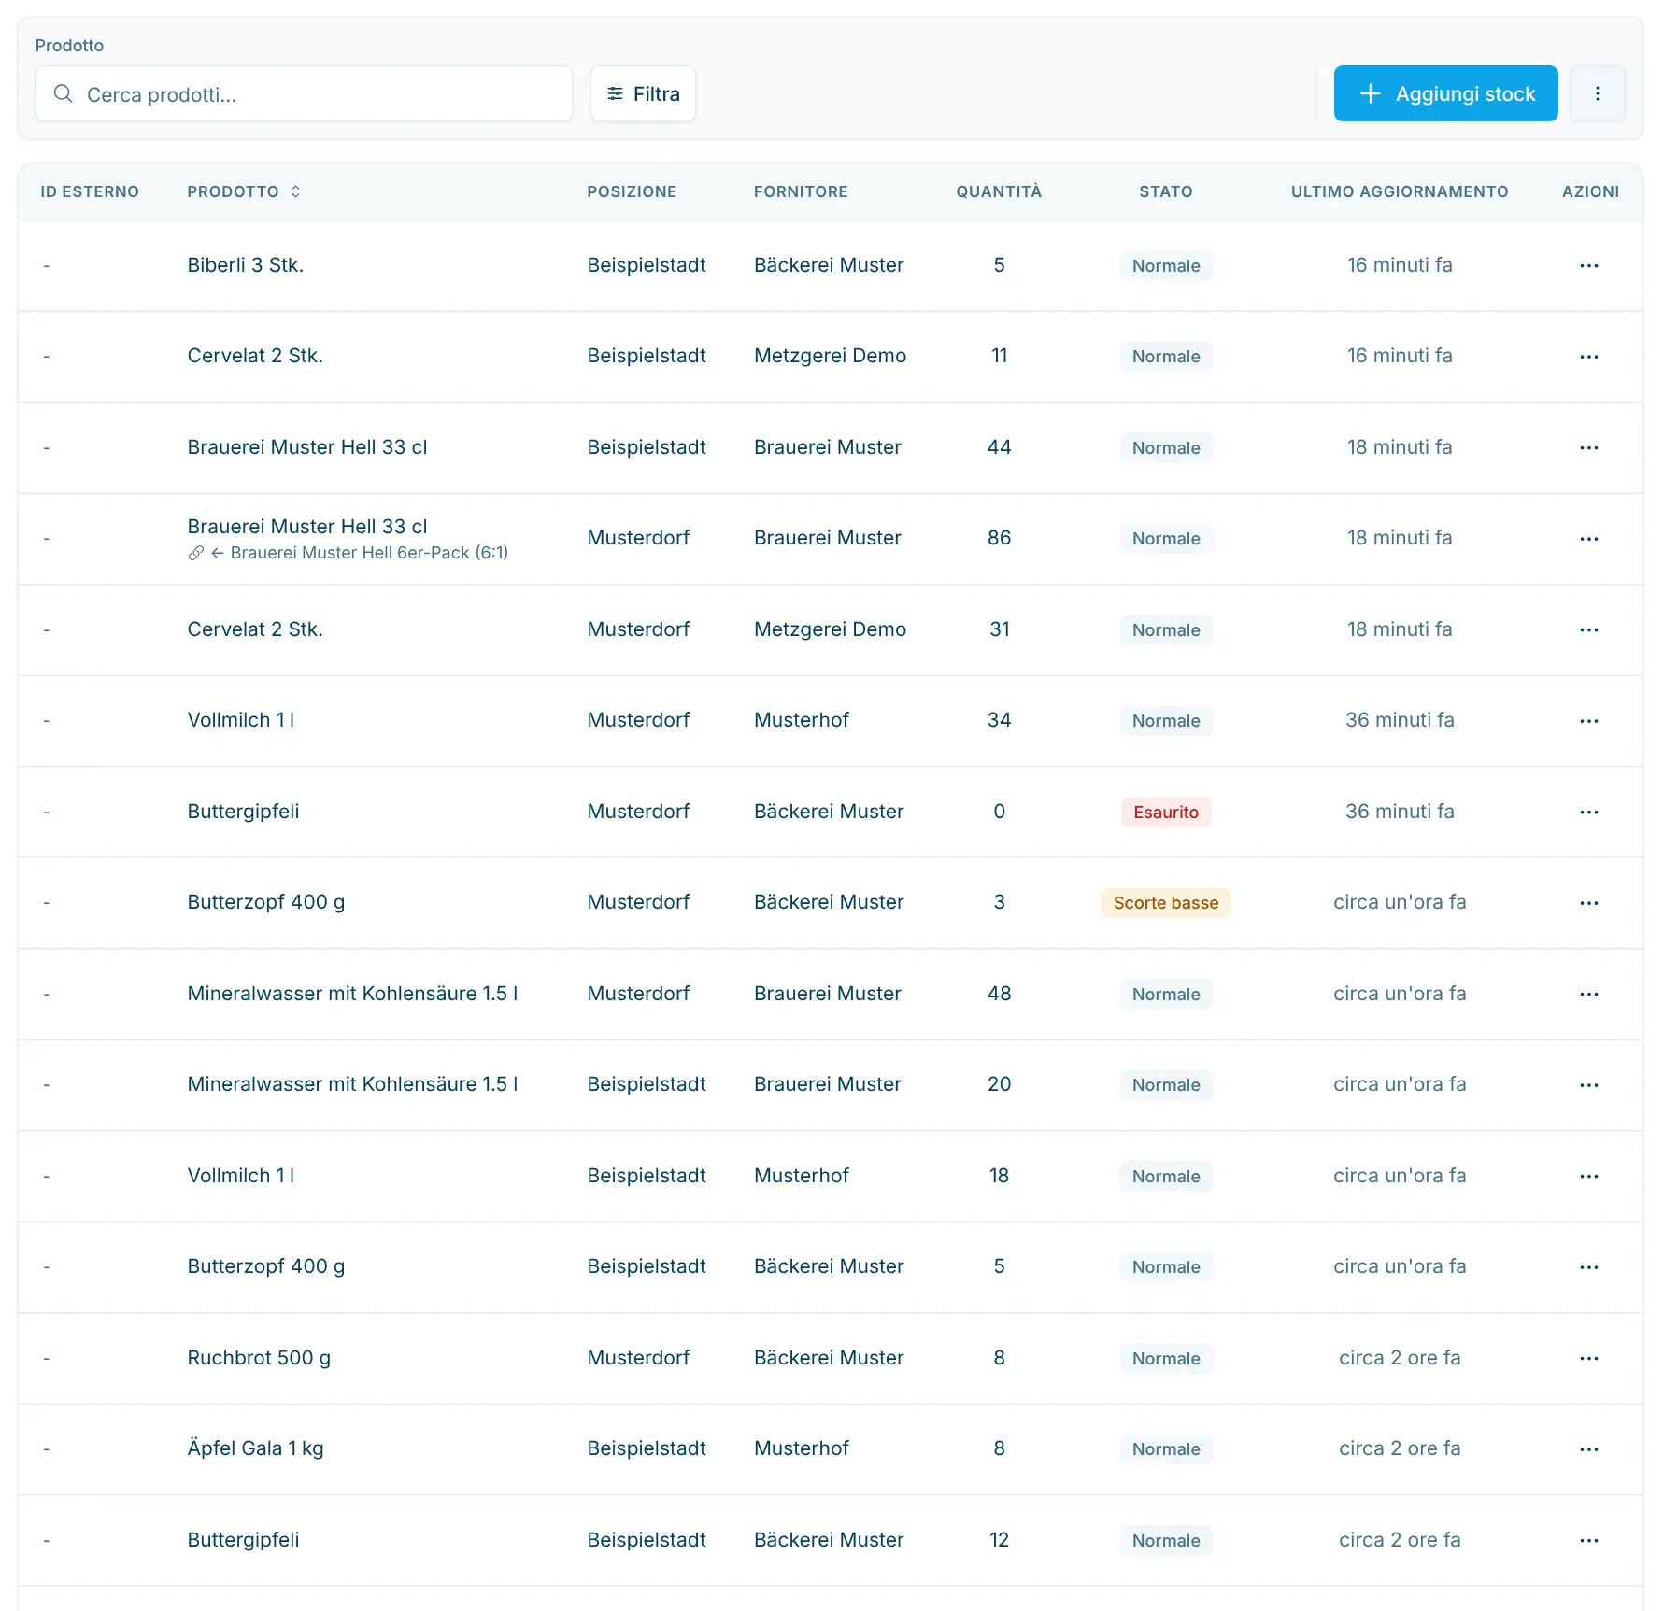The width and height of the screenshot is (1678, 1611).
Task: Open actions for Esaurito Buttergipfeli row
Action: point(1588,813)
